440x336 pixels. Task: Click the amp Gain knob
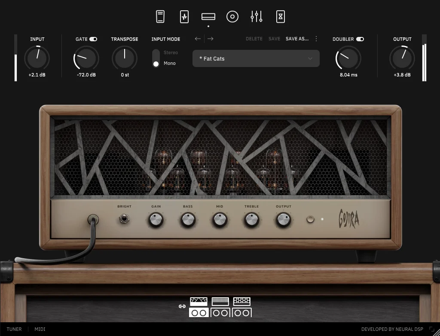click(156, 220)
